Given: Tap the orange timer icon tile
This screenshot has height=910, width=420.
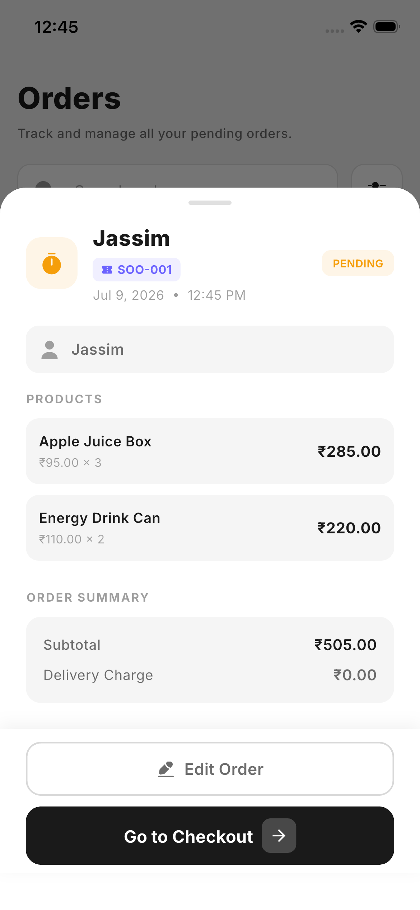Looking at the screenshot, I should (x=52, y=263).
